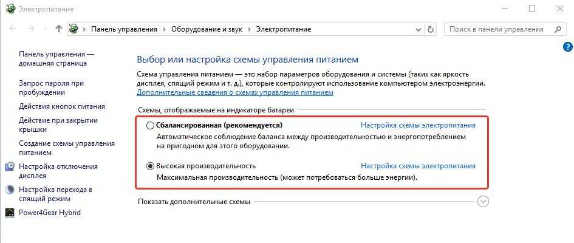Go to Панель управления in the breadcrumb
The height and width of the screenshot is (243, 574).
click(x=124, y=29)
